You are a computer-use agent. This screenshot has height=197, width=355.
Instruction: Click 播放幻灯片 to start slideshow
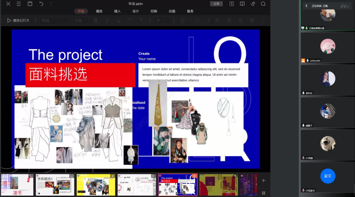point(18,20)
